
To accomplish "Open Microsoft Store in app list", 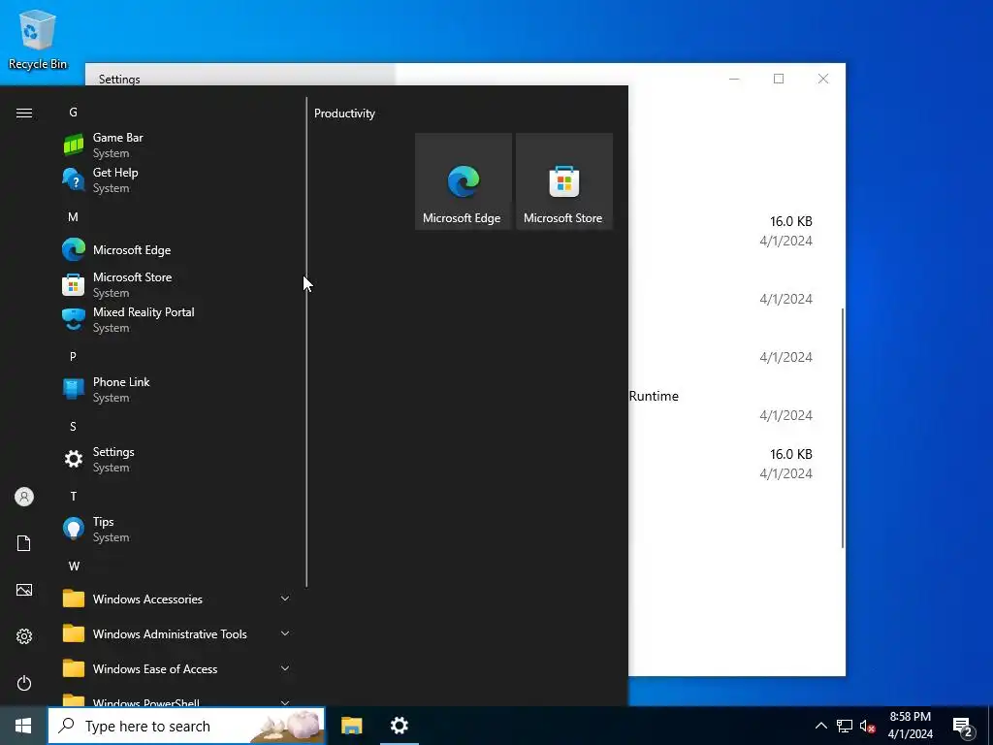I will coord(177,284).
